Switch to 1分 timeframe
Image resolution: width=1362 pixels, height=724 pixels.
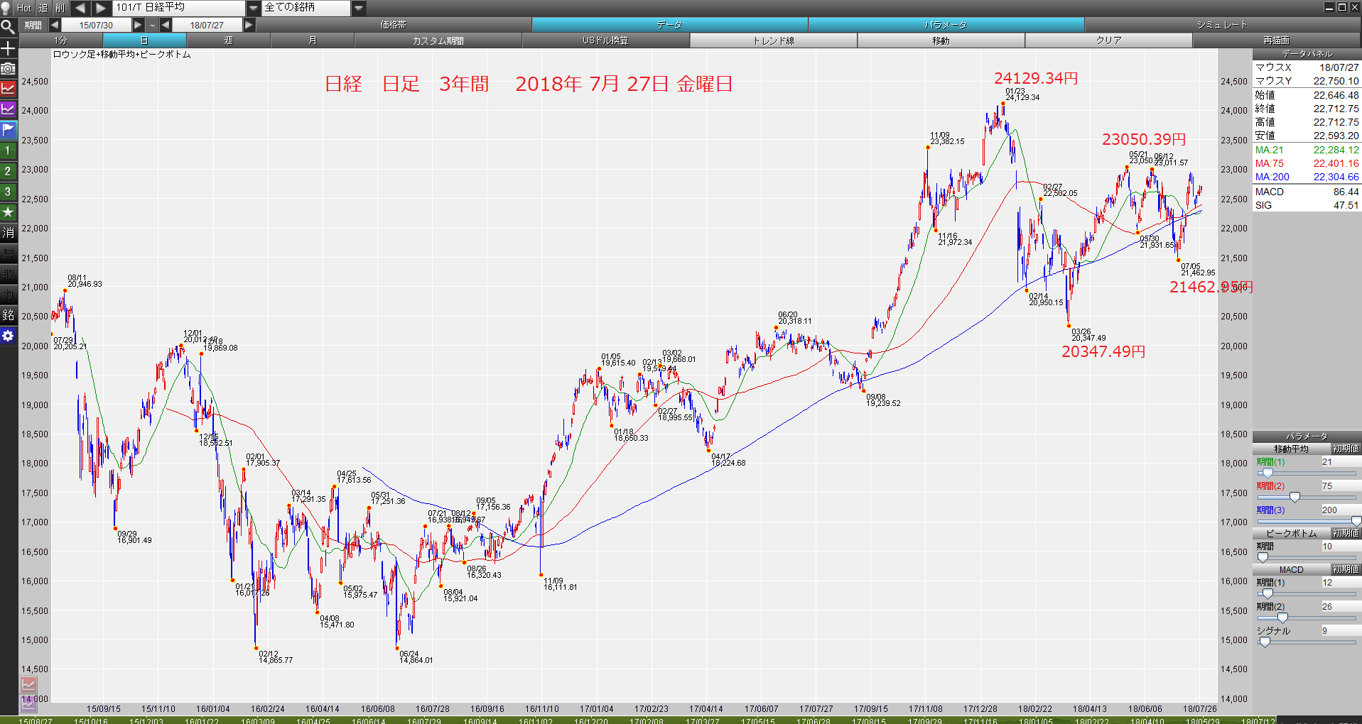tap(60, 40)
